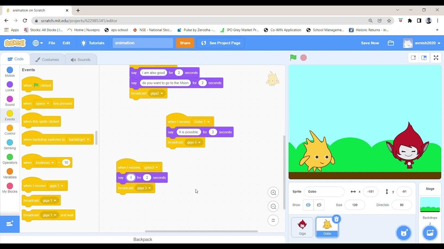Click the empty say text field in gobo3 script
The width and height of the screenshot is (444, 249).
pyautogui.click(x=130, y=177)
